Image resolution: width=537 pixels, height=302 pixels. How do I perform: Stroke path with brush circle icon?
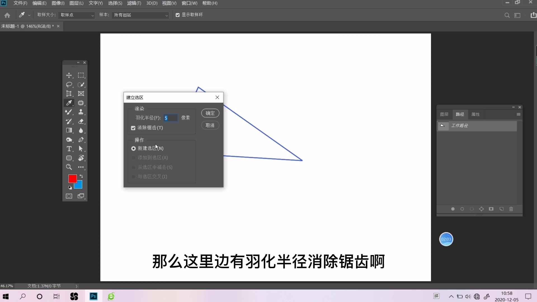[462, 209]
